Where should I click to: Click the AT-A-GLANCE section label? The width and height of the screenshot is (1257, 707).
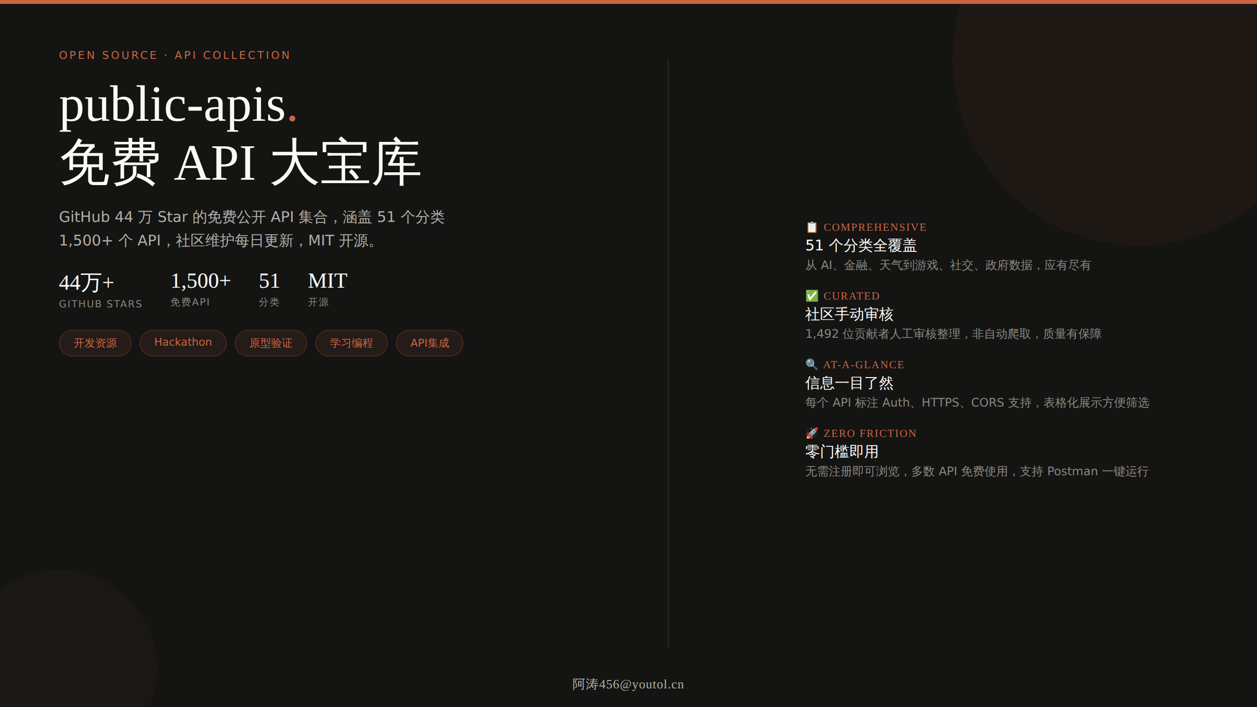pos(864,365)
